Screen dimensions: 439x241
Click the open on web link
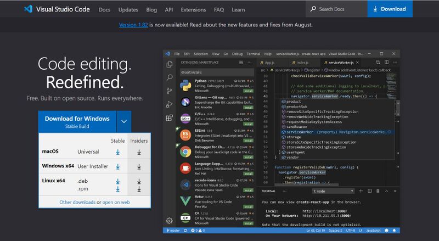click(x=115, y=202)
